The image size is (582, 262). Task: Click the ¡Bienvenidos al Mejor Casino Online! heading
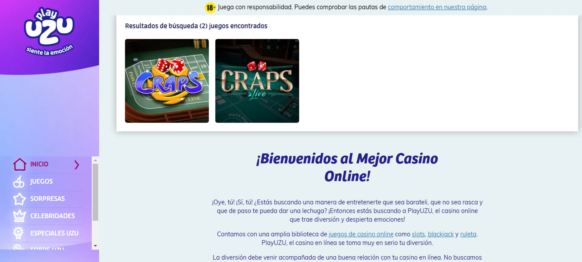(347, 167)
